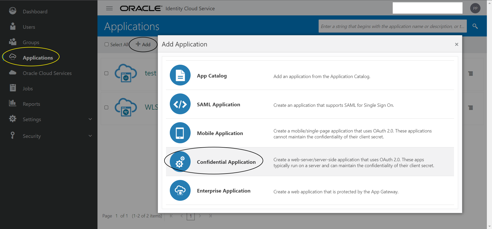Click the Enterprise Application cloud icon

180,190
